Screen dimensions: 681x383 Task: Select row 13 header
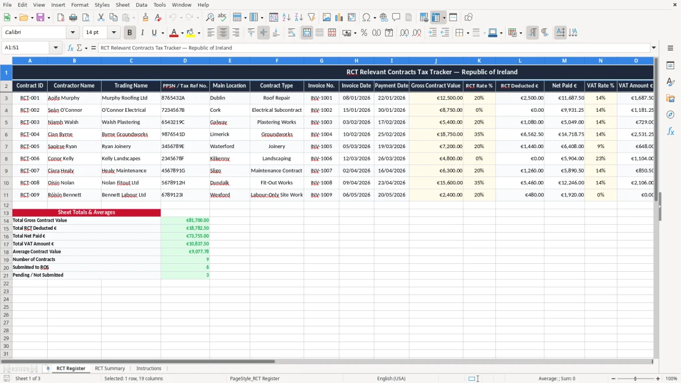pyautogui.click(x=6, y=213)
